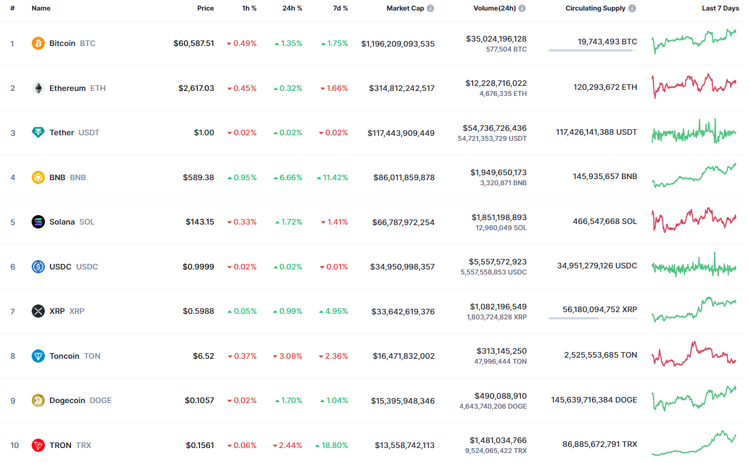Image resolution: width=750 pixels, height=463 pixels.
Task: Sort by the 7d % column header
Action: 340,9
